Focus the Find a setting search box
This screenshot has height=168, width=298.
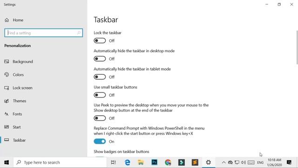click(x=43, y=33)
